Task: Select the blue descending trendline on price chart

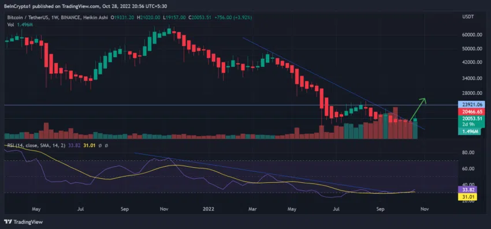Action: tap(333, 83)
